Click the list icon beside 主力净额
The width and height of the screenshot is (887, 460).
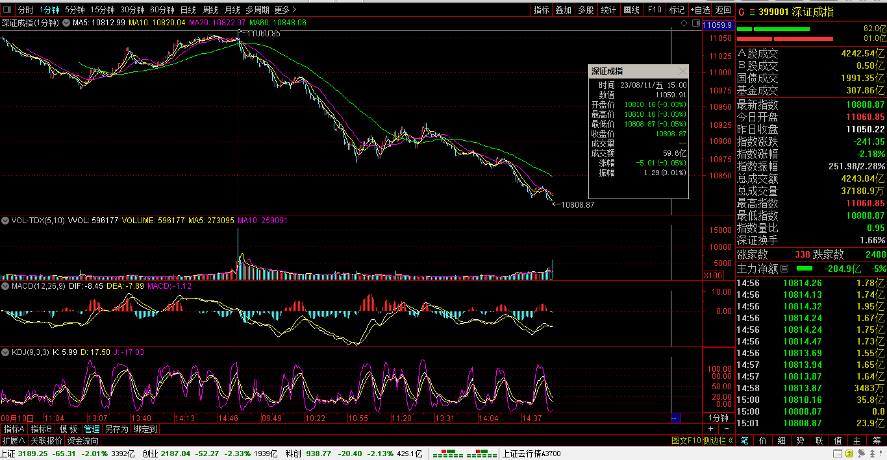coord(784,268)
